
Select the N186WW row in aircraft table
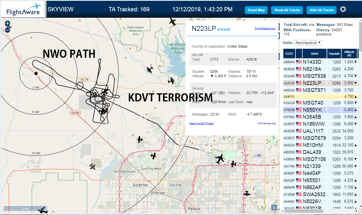(x=320, y=124)
